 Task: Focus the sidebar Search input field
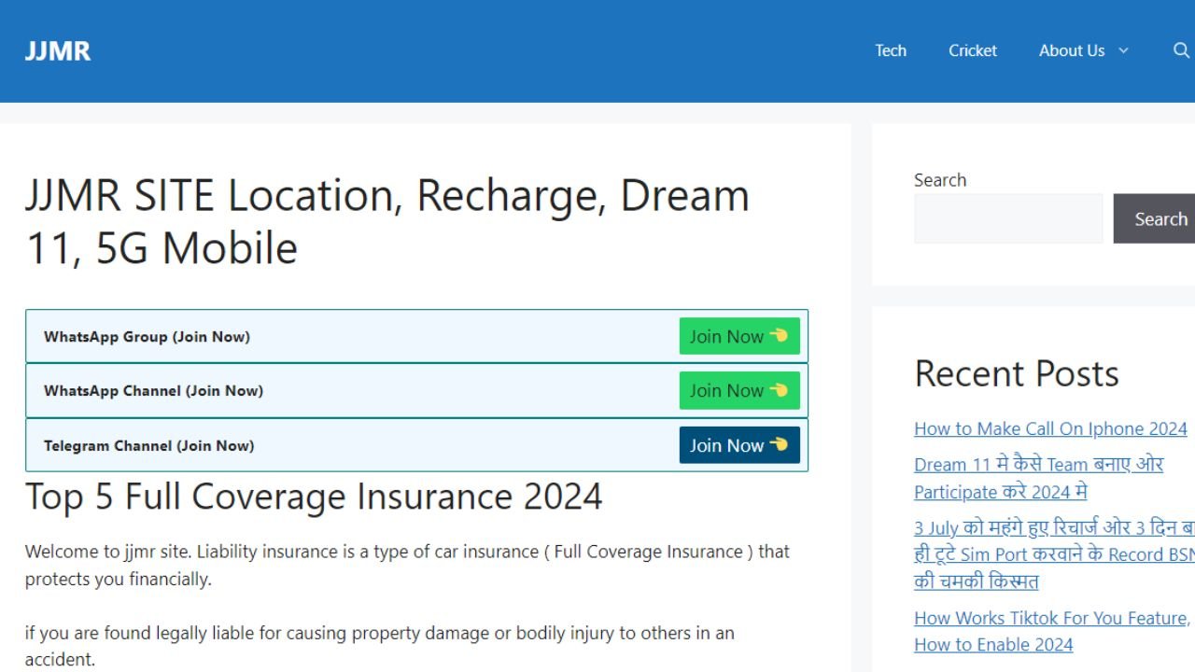pos(1008,218)
